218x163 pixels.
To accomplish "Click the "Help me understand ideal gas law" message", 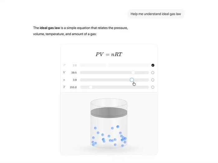I will coord(156,14).
